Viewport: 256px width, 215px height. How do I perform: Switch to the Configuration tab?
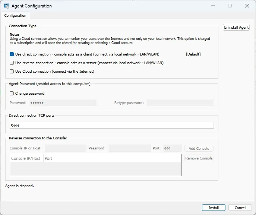click(15, 16)
